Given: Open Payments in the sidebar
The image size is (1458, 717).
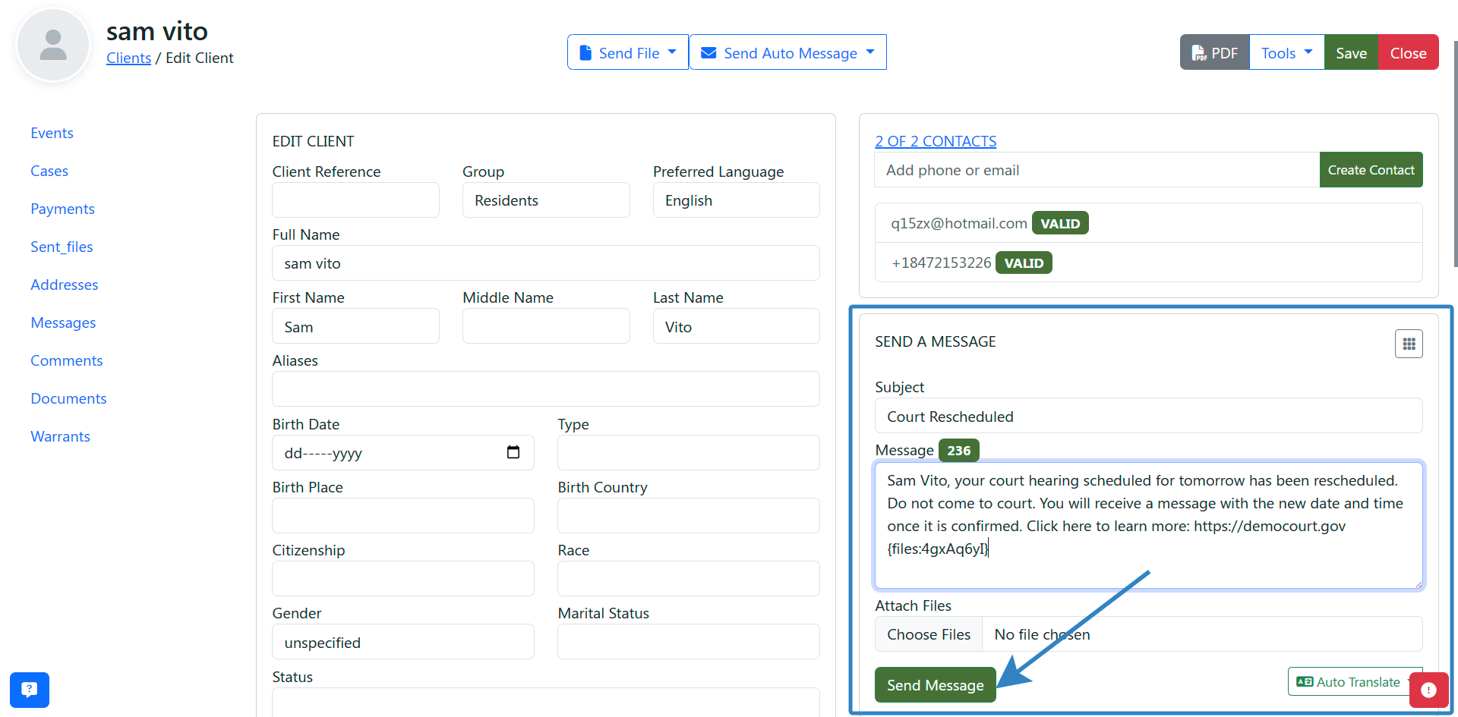Looking at the screenshot, I should (62, 209).
